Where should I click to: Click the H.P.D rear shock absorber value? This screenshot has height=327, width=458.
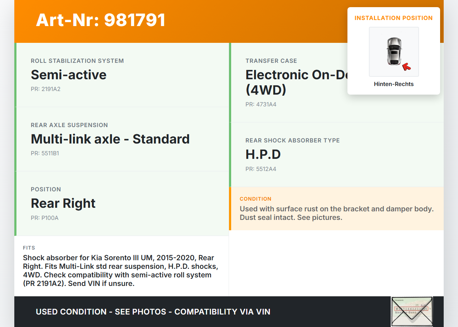point(263,154)
